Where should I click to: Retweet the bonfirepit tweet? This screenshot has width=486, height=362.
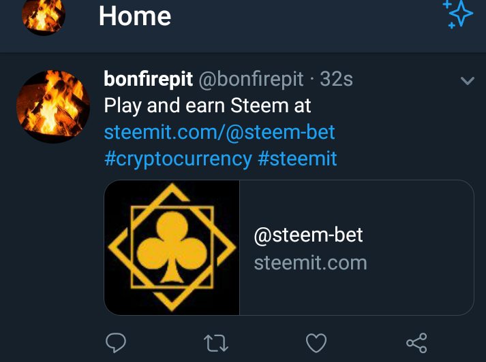point(216,343)
